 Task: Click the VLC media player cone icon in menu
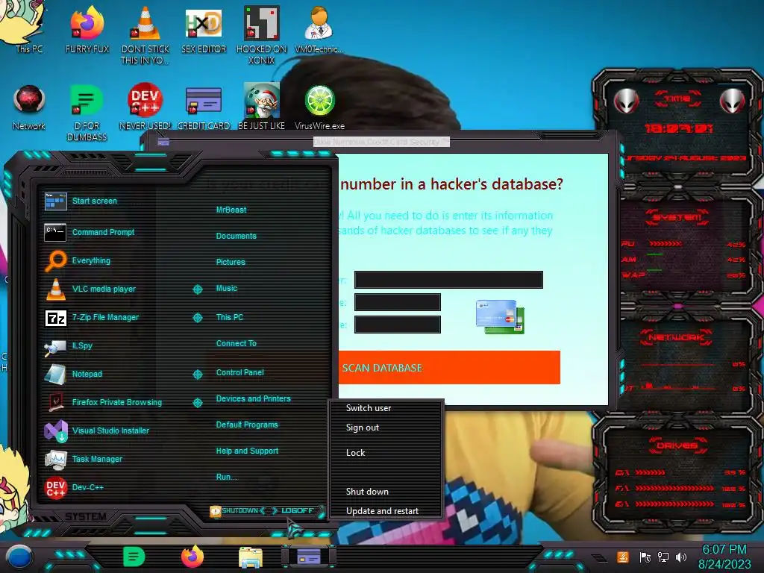[55, 289]
